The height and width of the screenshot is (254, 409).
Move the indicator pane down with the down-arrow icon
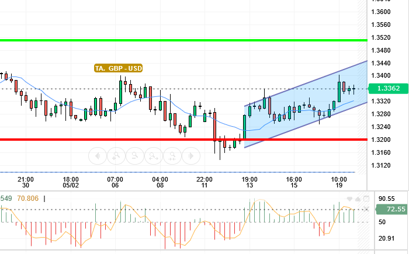(x=349, y=199)
